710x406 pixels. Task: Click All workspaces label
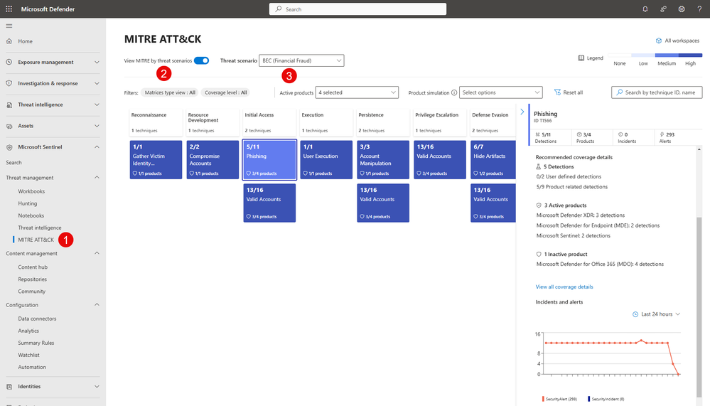(x=682, y=41)
